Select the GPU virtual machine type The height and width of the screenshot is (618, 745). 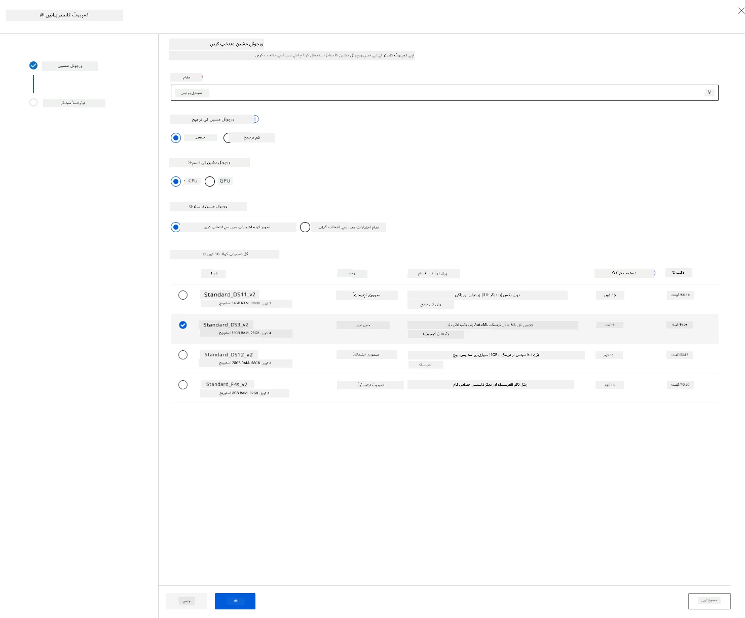point(210,181)
